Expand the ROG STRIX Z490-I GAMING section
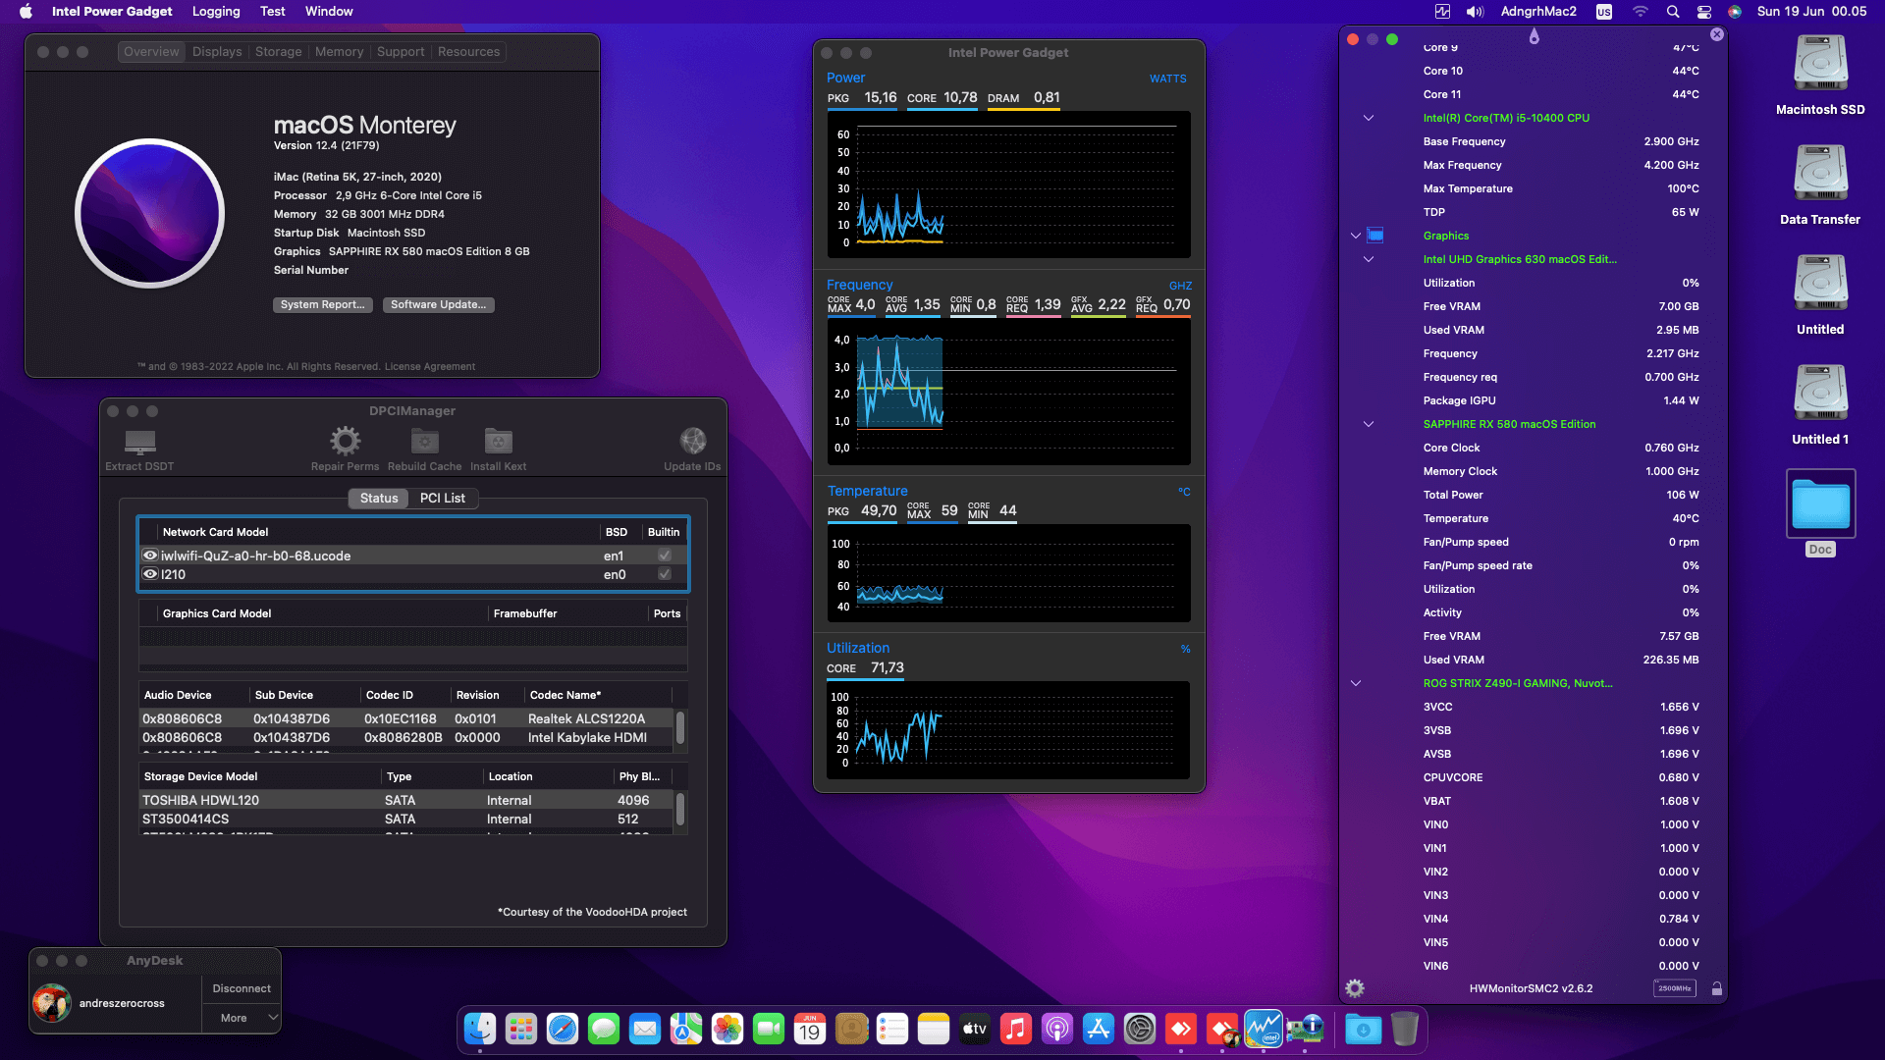Viewport: 1885px width, 1060px height. click(x=1356, y=683)
